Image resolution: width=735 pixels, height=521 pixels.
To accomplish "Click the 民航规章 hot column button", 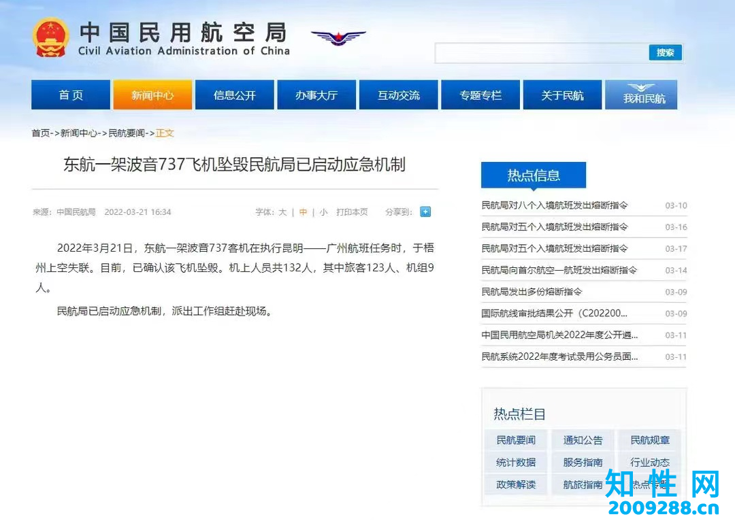I will [x=650, y=440].
